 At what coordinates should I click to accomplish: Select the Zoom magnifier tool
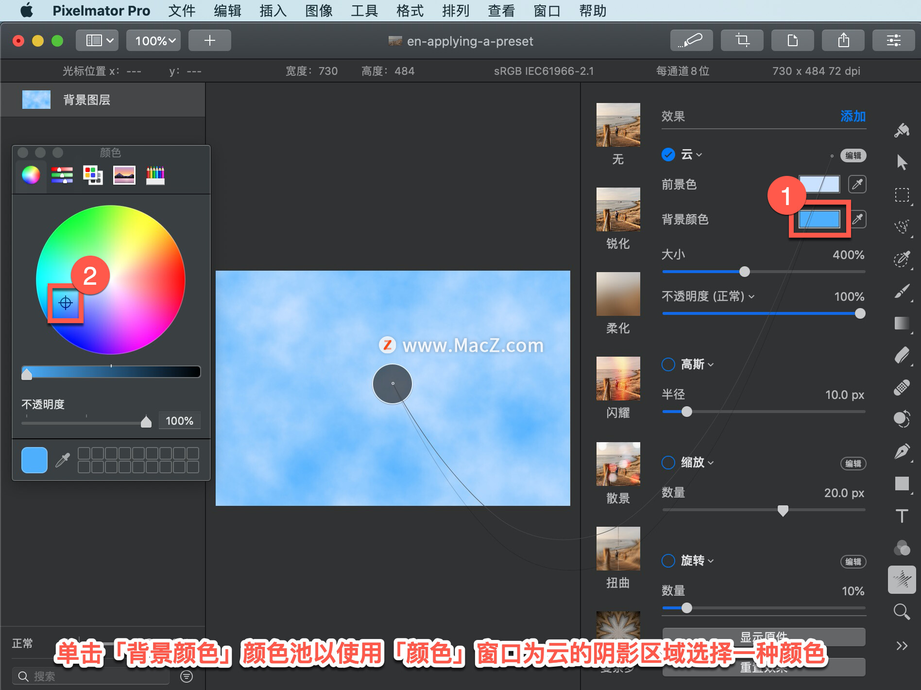pos(902,612)
